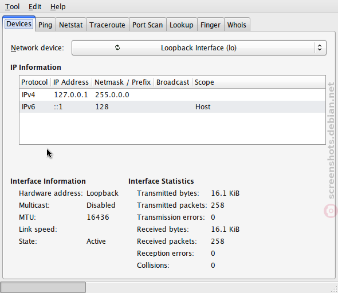Switch to the Lookup tab
338x293 pixels.
pyautogui.click(x=182, y=25)
